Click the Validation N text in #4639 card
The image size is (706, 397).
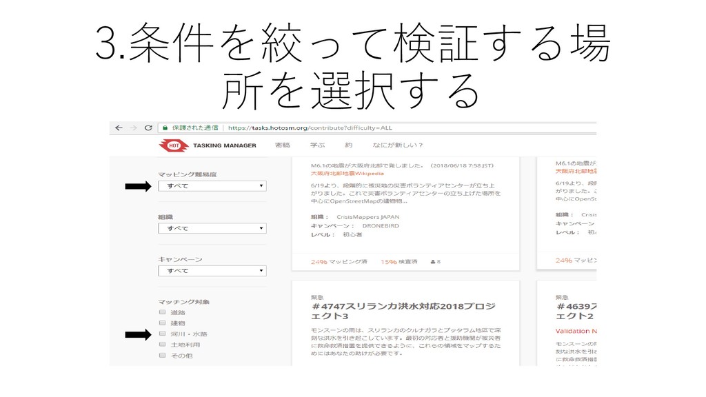576,331
